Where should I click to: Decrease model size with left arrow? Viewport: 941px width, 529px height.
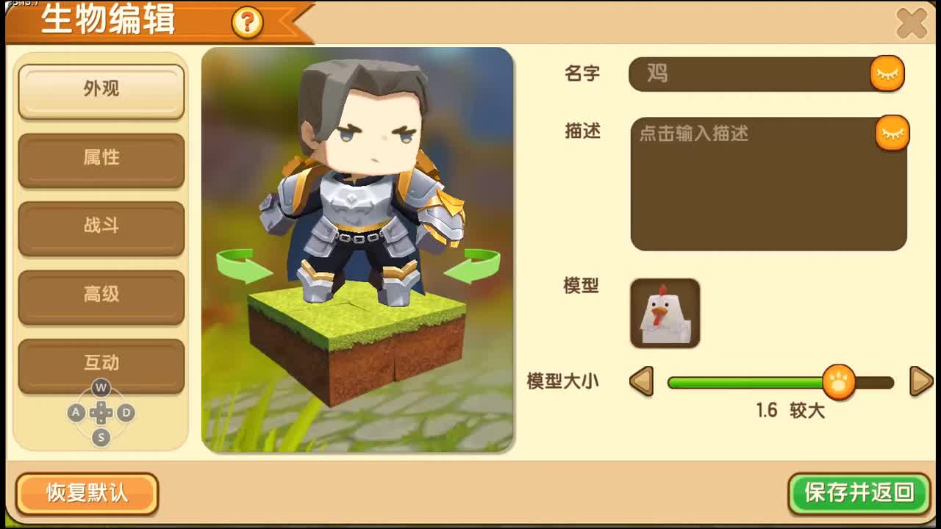tap(641, 382)
